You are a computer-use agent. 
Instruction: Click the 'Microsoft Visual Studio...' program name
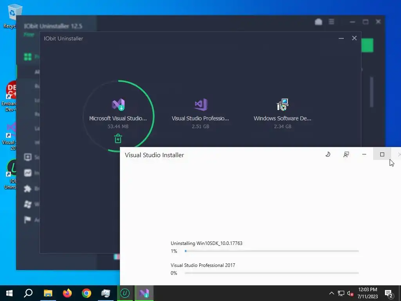(118, 118)
